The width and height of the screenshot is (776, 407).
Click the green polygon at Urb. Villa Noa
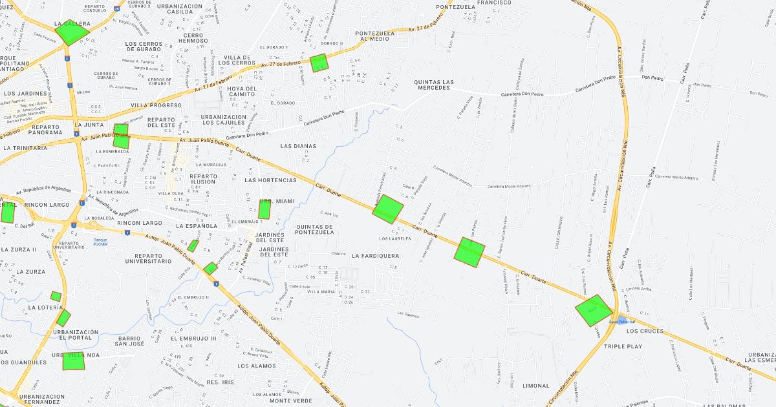pos(74,361)
